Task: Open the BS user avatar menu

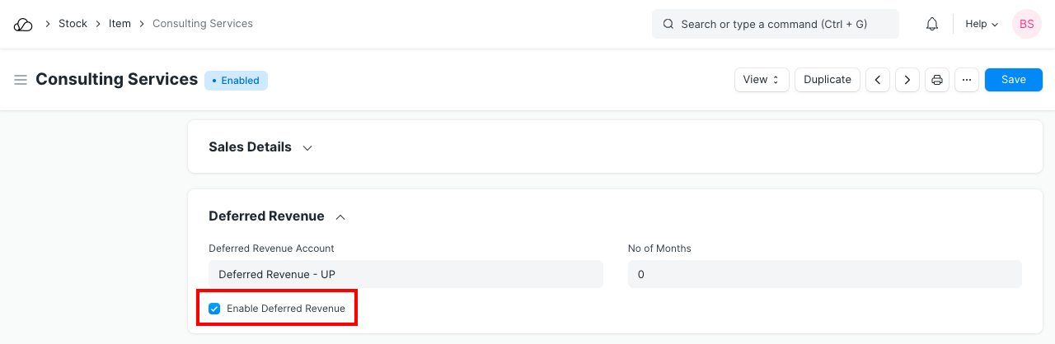Action: click(1027, 24)
